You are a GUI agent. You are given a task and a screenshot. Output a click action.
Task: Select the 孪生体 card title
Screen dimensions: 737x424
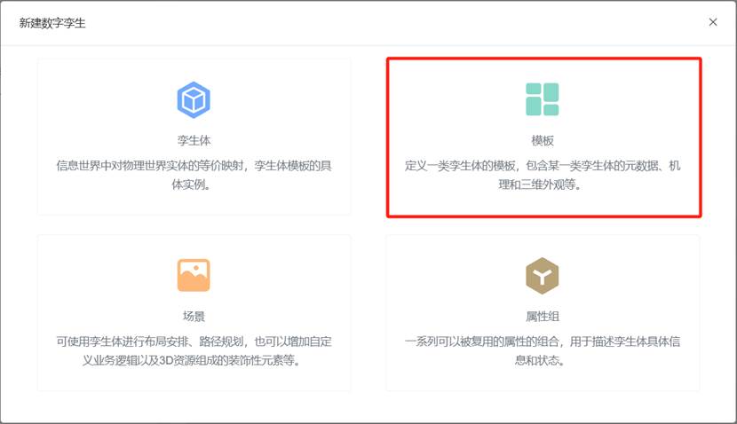pos(194,140)
